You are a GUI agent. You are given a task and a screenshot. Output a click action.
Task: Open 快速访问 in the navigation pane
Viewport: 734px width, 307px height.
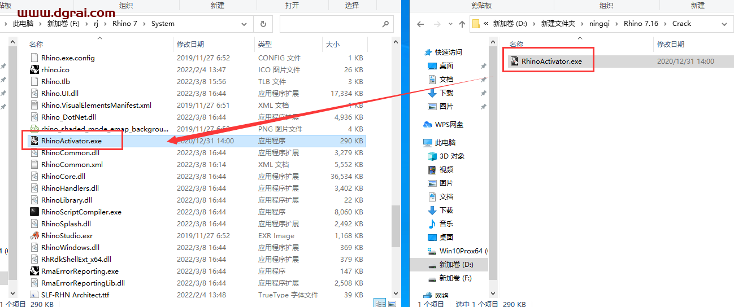point(449,52)
